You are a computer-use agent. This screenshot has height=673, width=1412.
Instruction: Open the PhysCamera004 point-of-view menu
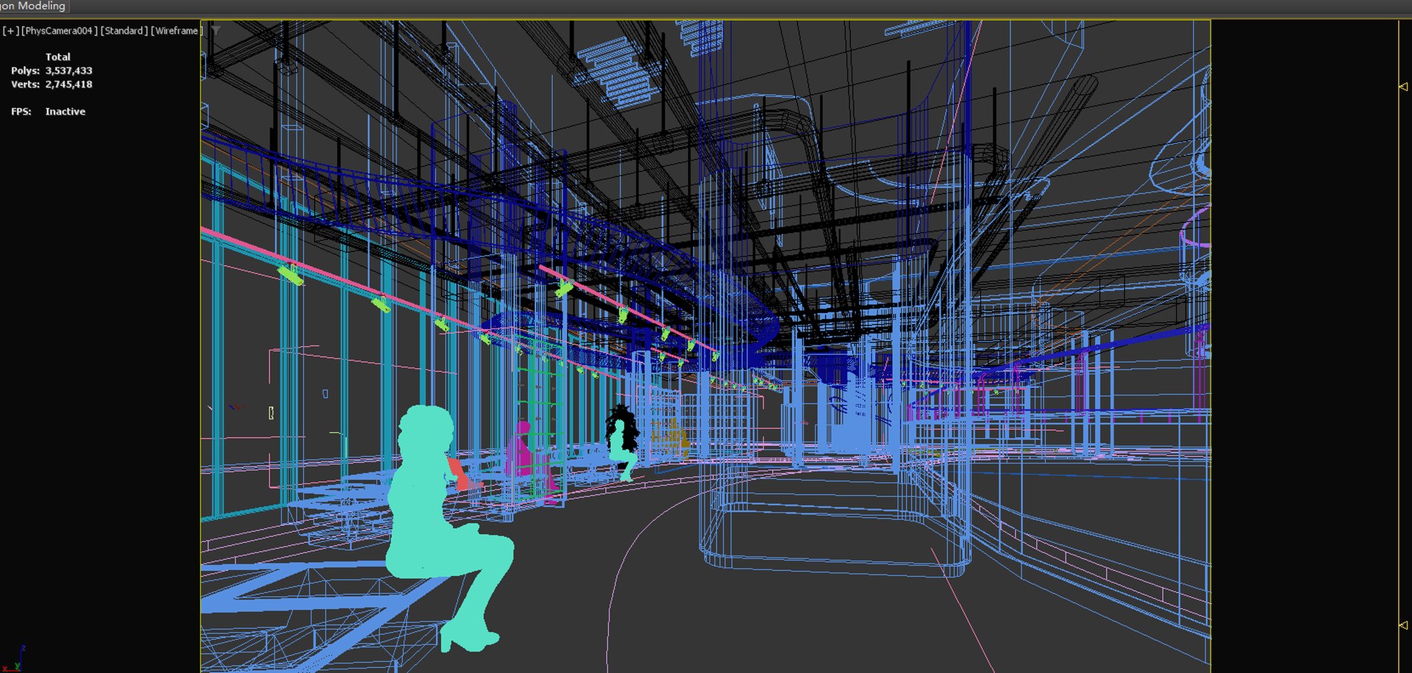pos(59,31)
